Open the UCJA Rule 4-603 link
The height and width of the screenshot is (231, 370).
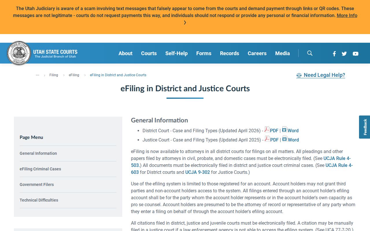point(339,165)
